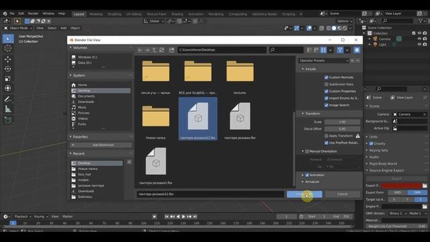The width and height of the screenshot is (430, 242).
Task: Select the Cursor tool in viewport toolbar
Action: tap(8, 48)
